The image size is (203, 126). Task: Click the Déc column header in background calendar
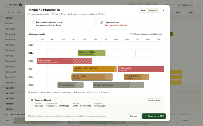pos(191,13)
